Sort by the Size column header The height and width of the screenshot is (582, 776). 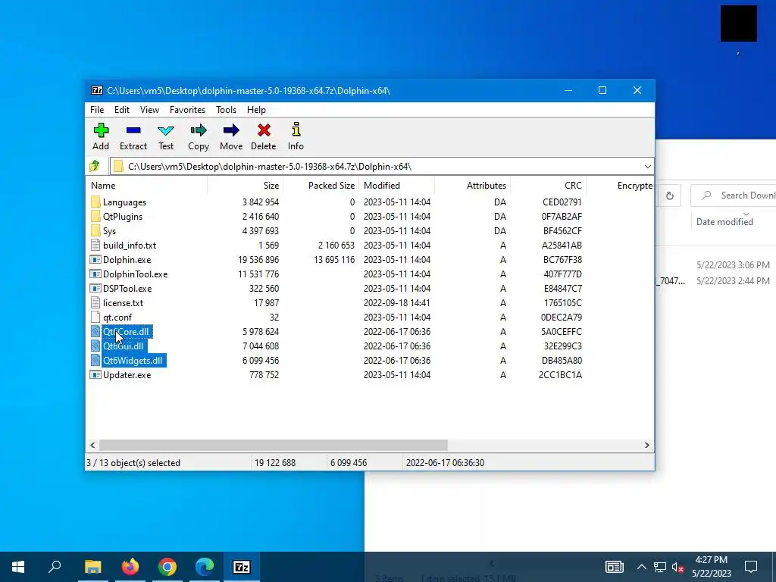[x=245, y=186]
